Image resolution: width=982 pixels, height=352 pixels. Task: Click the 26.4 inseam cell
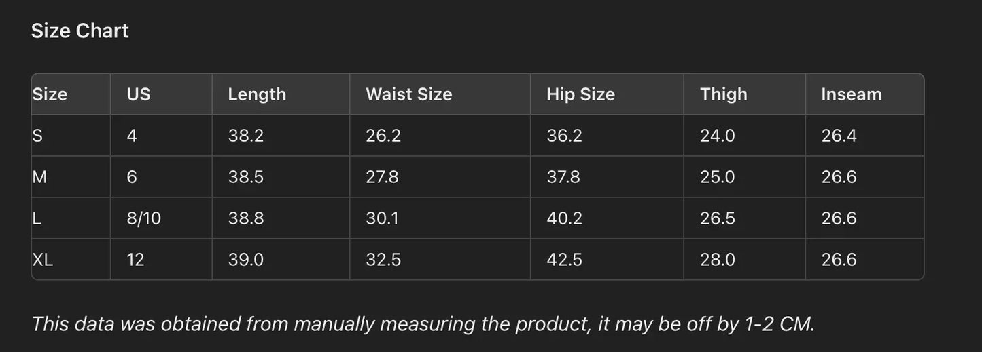point(839,136)
